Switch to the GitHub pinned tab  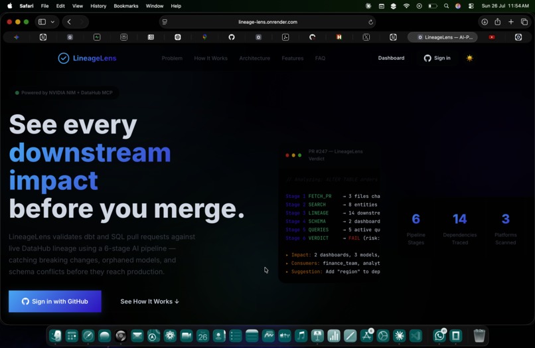[x=232, y=37]
